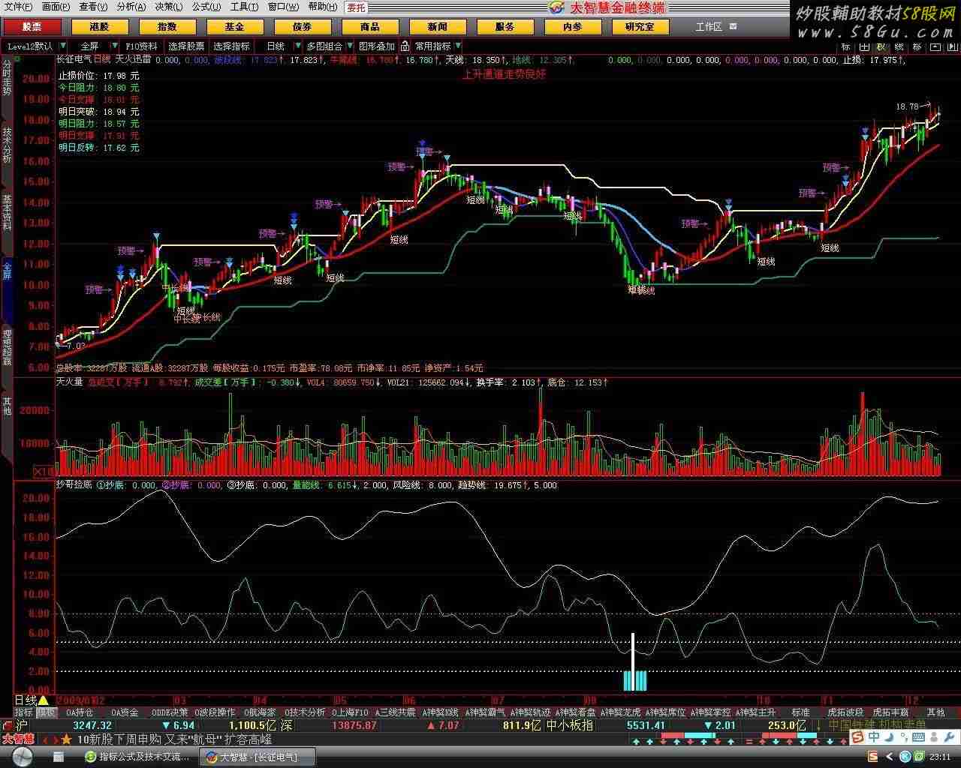The image size is (961, 768).
Task: Click the 图形叠加 toolbar button
Action: (x=376, y=46)
